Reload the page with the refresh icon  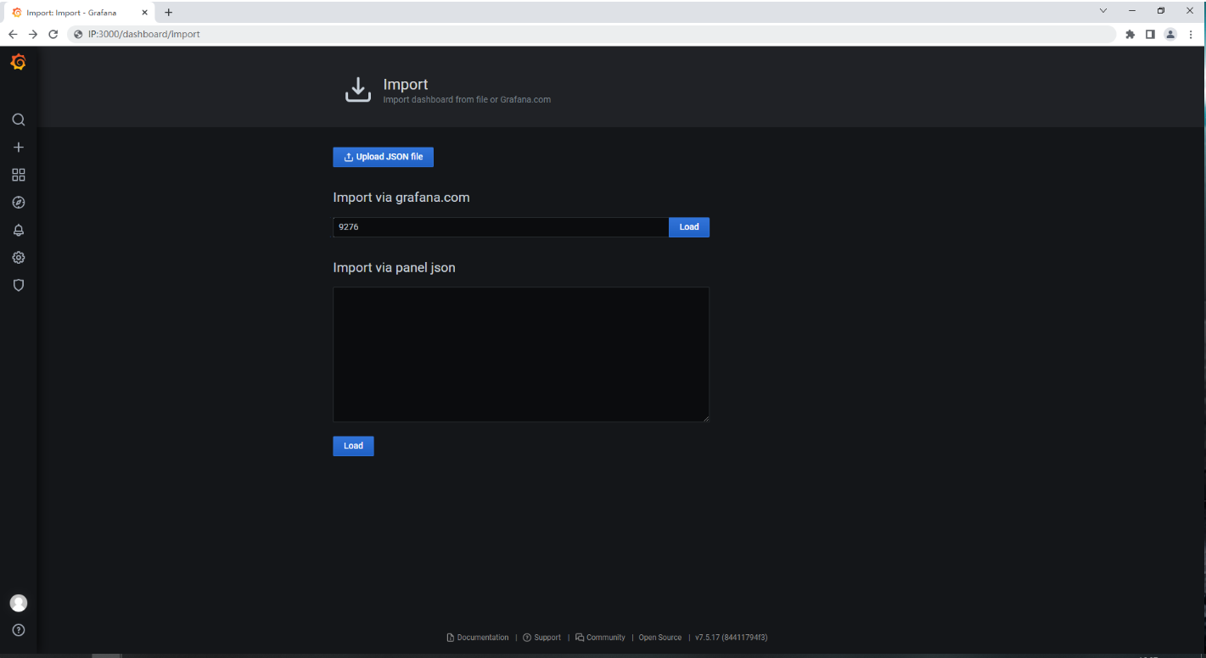click(53, 34)
